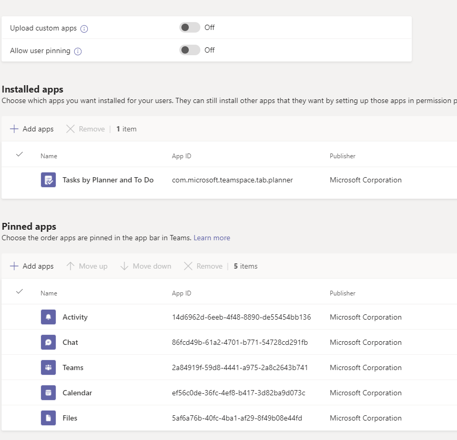The image size is (457, 440).
Task: Select the Calendar row in Pinned apps
Action: pos(210,393)
